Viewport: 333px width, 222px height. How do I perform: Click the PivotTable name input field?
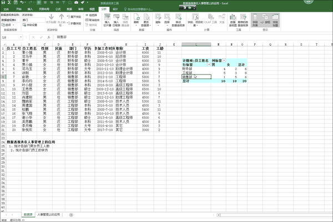point(11,20)
